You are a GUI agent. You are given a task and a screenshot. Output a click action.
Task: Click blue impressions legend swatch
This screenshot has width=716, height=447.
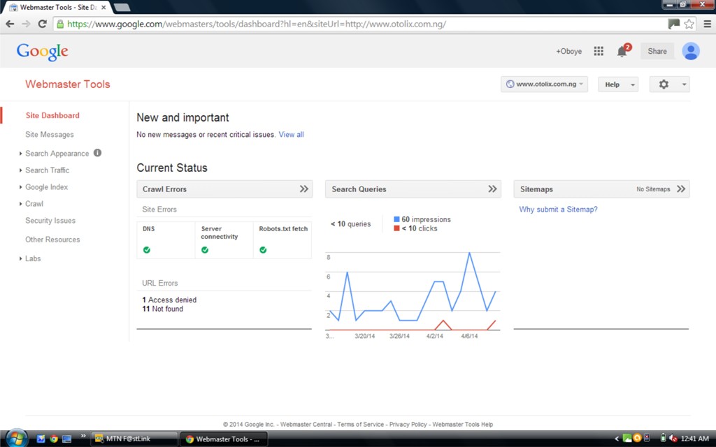tap(397, 219)
